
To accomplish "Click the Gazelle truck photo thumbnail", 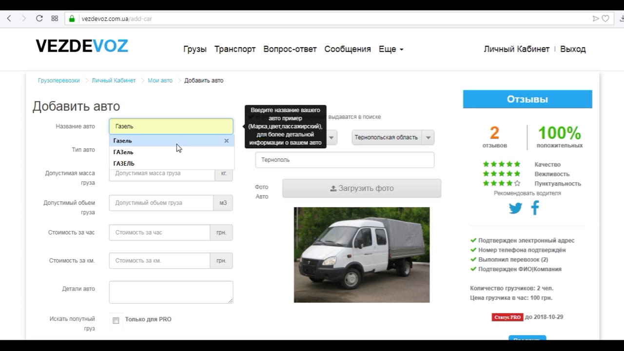I will click(x=362, y=255).
